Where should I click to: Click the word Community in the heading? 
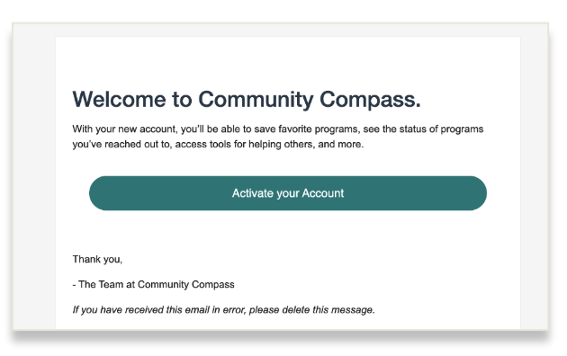click(x=256, y=100)
